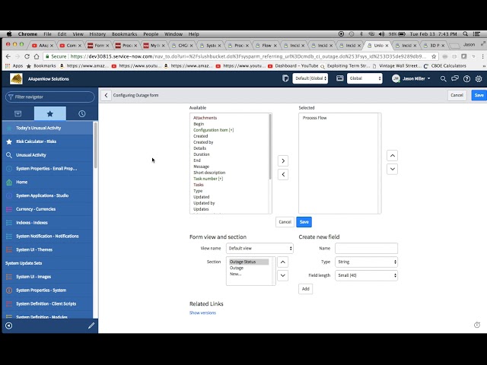Click the application scope picker icon
487x365 pixels.
click(x=340, y=78)
